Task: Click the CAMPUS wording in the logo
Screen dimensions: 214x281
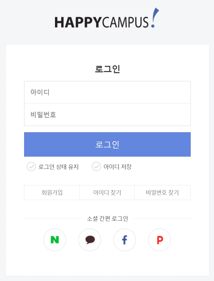Action: (125, 22)
